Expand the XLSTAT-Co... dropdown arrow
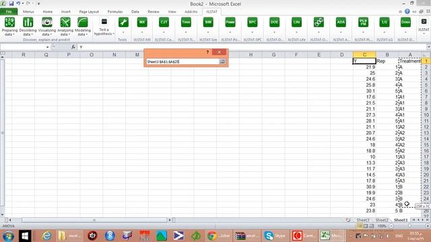Screen dimensions: 431x242 (164, 32)
